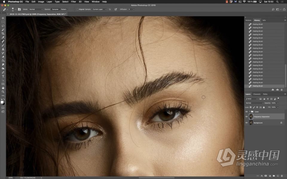The width and height of the screenshot is (287, 179).
Task: Select the Move tool
Action: tap(3, 18)
